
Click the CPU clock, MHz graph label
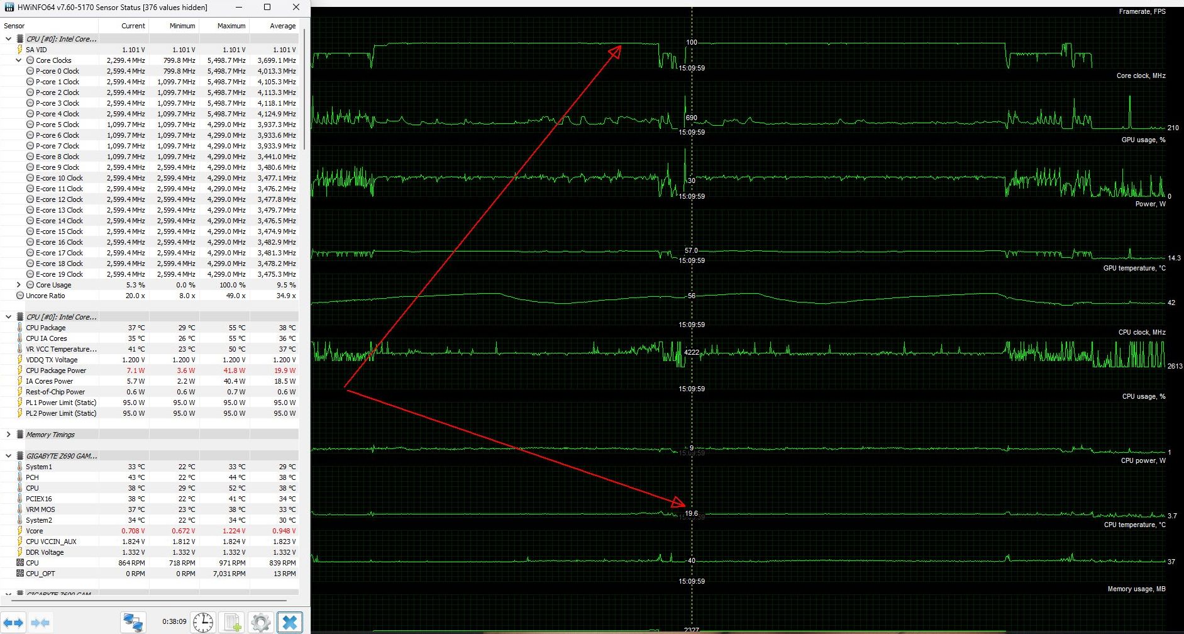(x=1142, y=332)
